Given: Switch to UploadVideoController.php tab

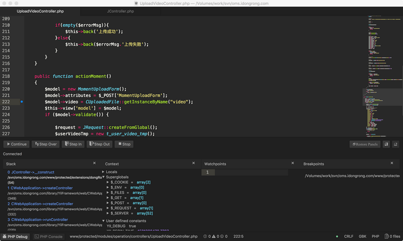Looking at the screenshot, I should [40, 11].
